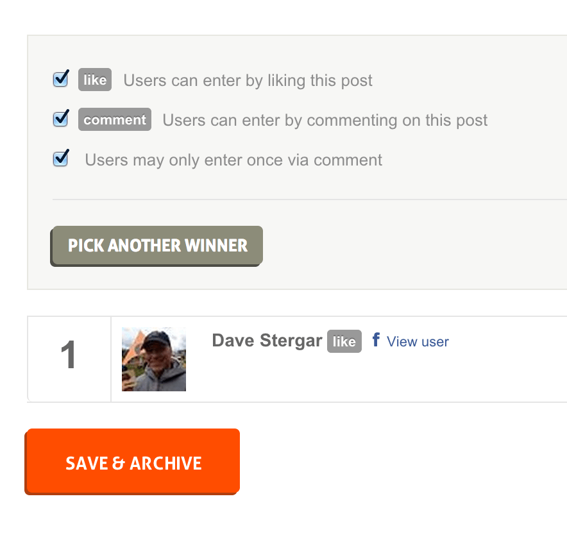Click Dave Stergar's profile photo

pos(154,359)
